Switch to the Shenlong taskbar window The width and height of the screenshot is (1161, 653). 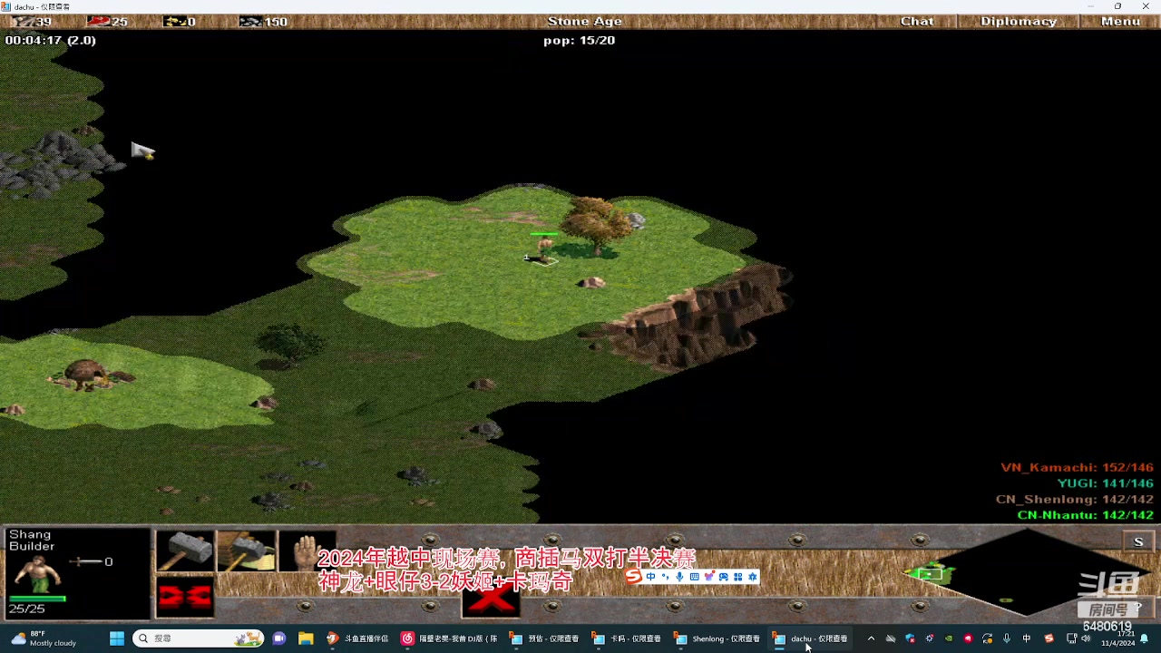pos(717,638)
